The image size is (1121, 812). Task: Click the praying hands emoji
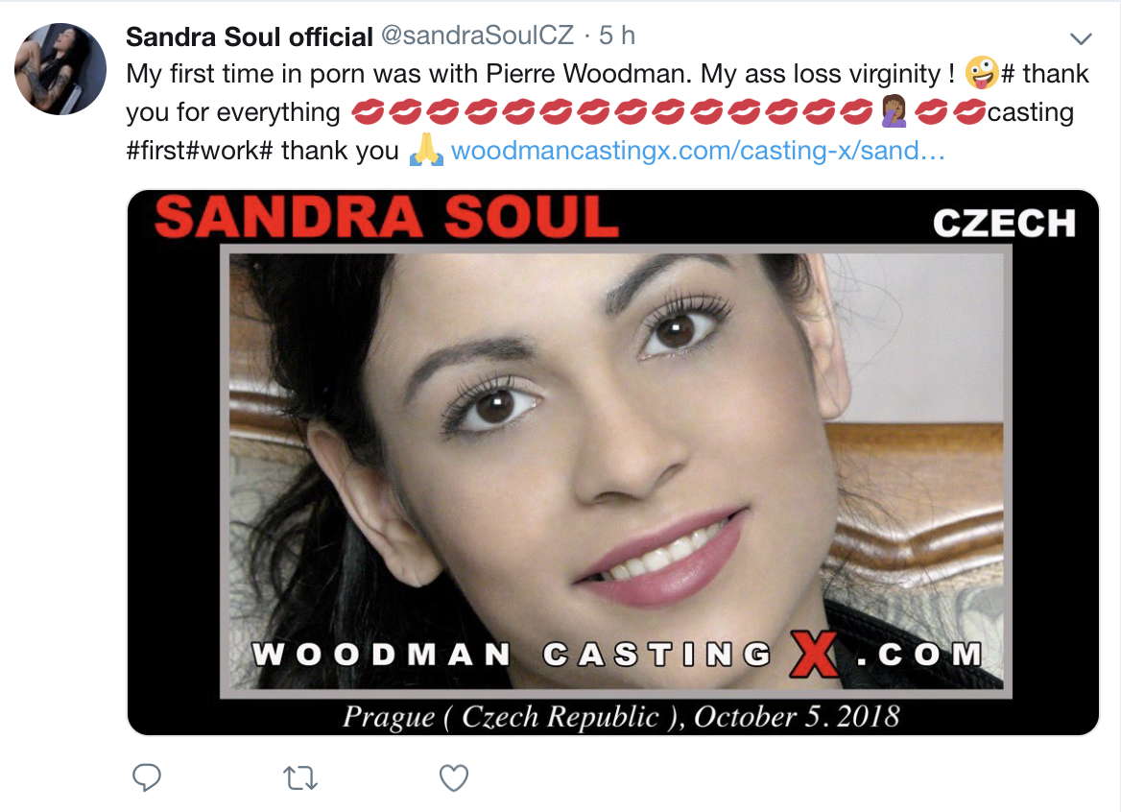click(x=426, y=150)
